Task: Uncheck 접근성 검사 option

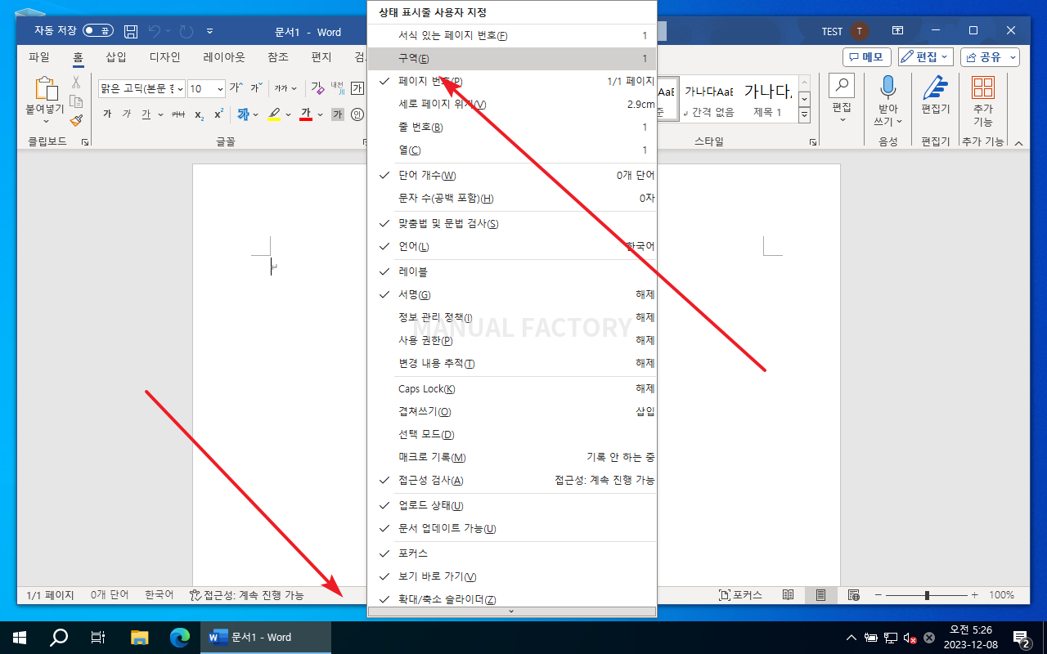Action: coord(512,481)
